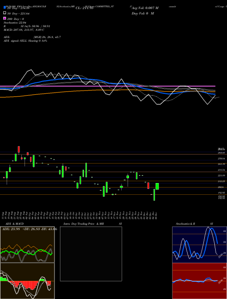Click the 202.6 price axis label

[x=221, y=187]
